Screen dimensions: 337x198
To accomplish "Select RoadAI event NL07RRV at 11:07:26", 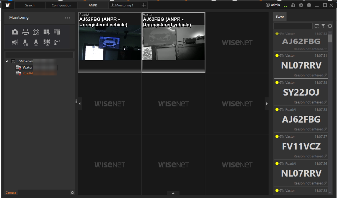I will point(301,173).
